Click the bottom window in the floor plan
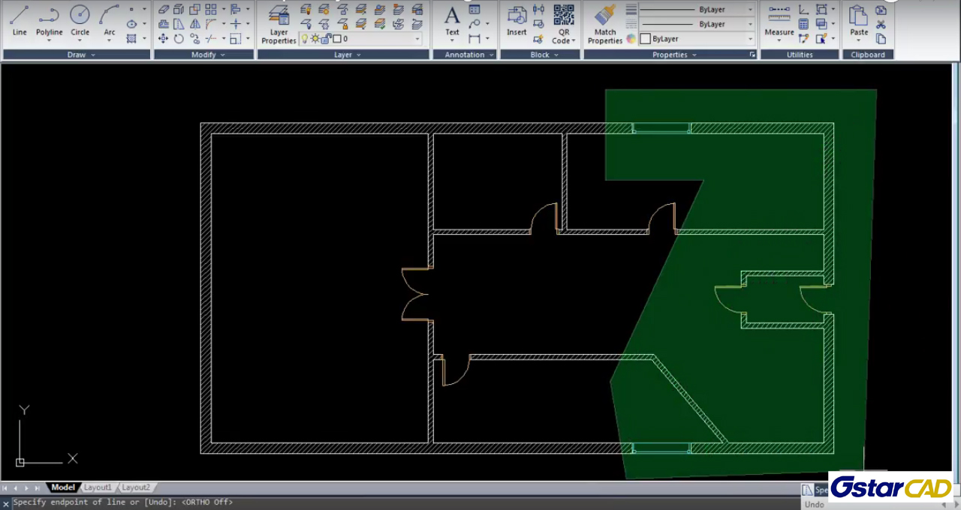The image size is (961, 510). coord(661,448)
